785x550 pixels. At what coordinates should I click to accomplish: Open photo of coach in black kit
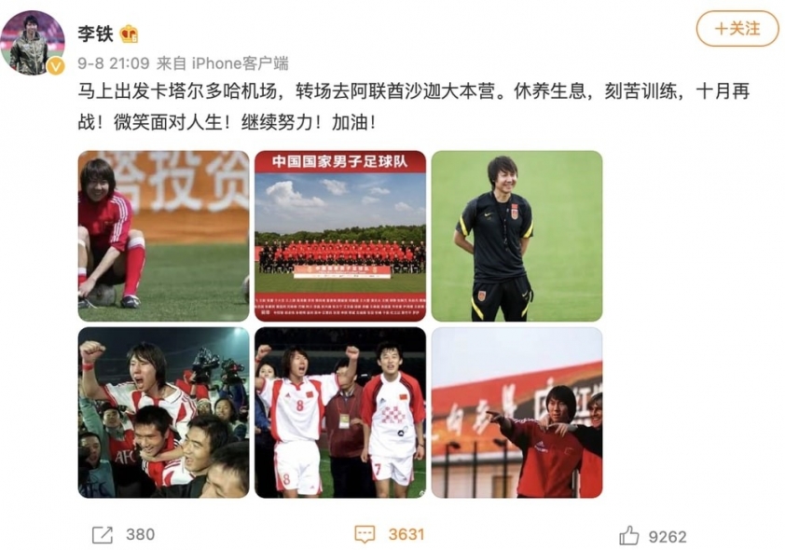click(x=517, y=236)
